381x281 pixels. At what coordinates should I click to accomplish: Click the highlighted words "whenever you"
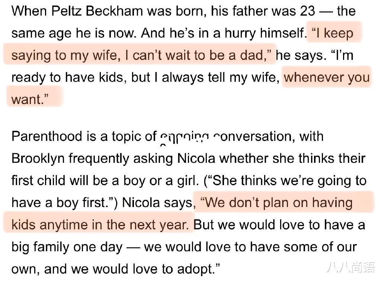click(327, 77)
